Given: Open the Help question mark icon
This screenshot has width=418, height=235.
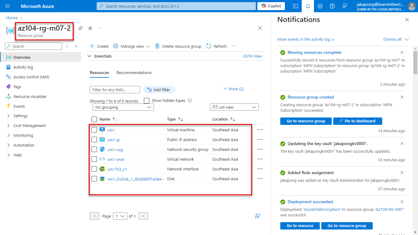Looking at the screenshot, I should pos(332,6).
